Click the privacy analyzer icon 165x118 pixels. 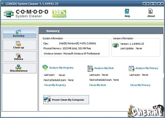pos(131,69)
